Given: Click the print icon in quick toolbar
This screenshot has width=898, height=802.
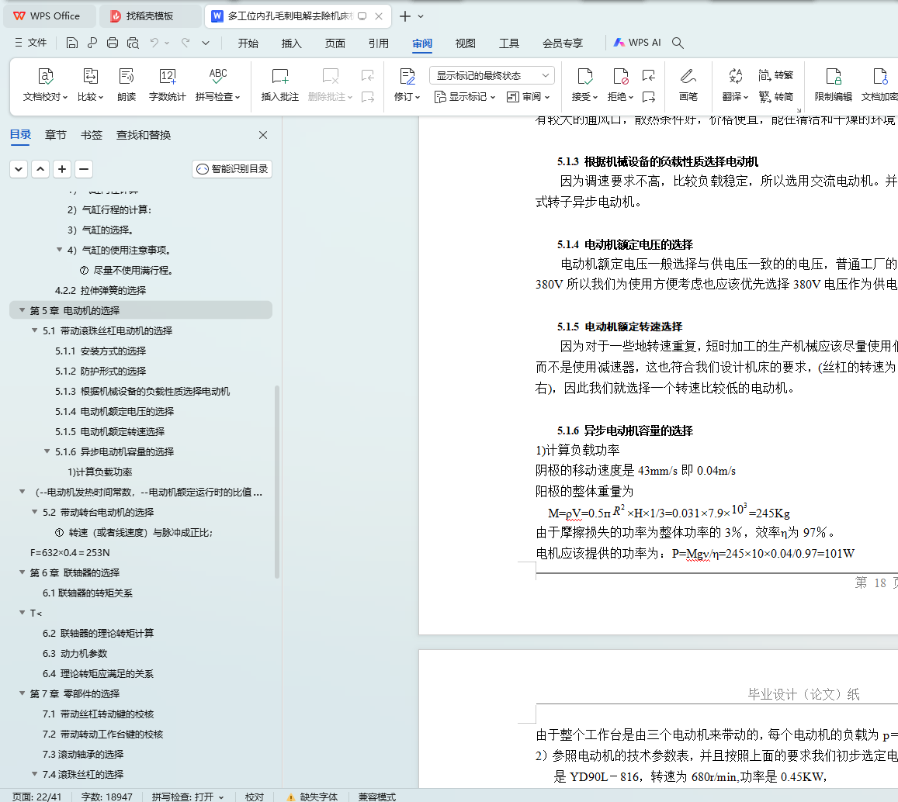Looking at the screenshot, I should 113,43.
